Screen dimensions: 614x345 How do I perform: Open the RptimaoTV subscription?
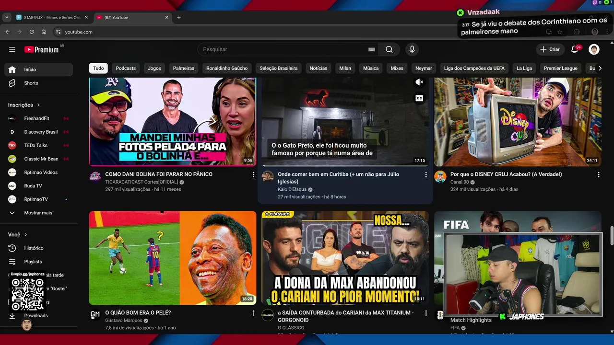click(39, 199)
